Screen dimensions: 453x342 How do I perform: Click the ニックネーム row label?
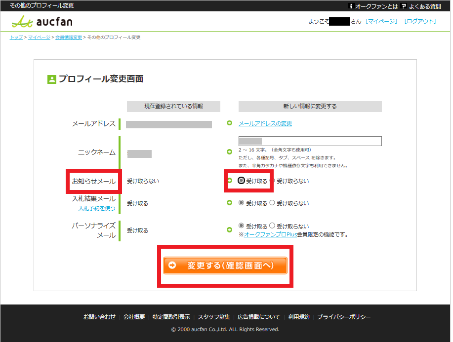(x=97, y=152)
